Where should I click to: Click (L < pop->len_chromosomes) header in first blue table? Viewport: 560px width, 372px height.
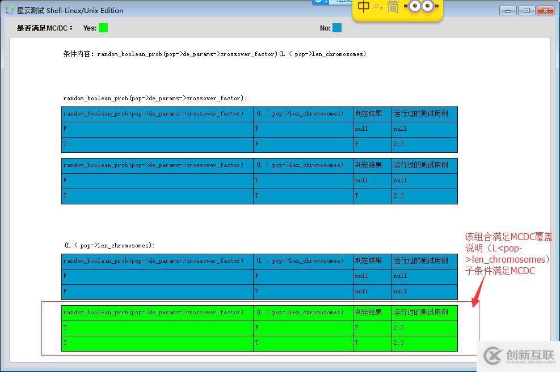click(303, 114)
